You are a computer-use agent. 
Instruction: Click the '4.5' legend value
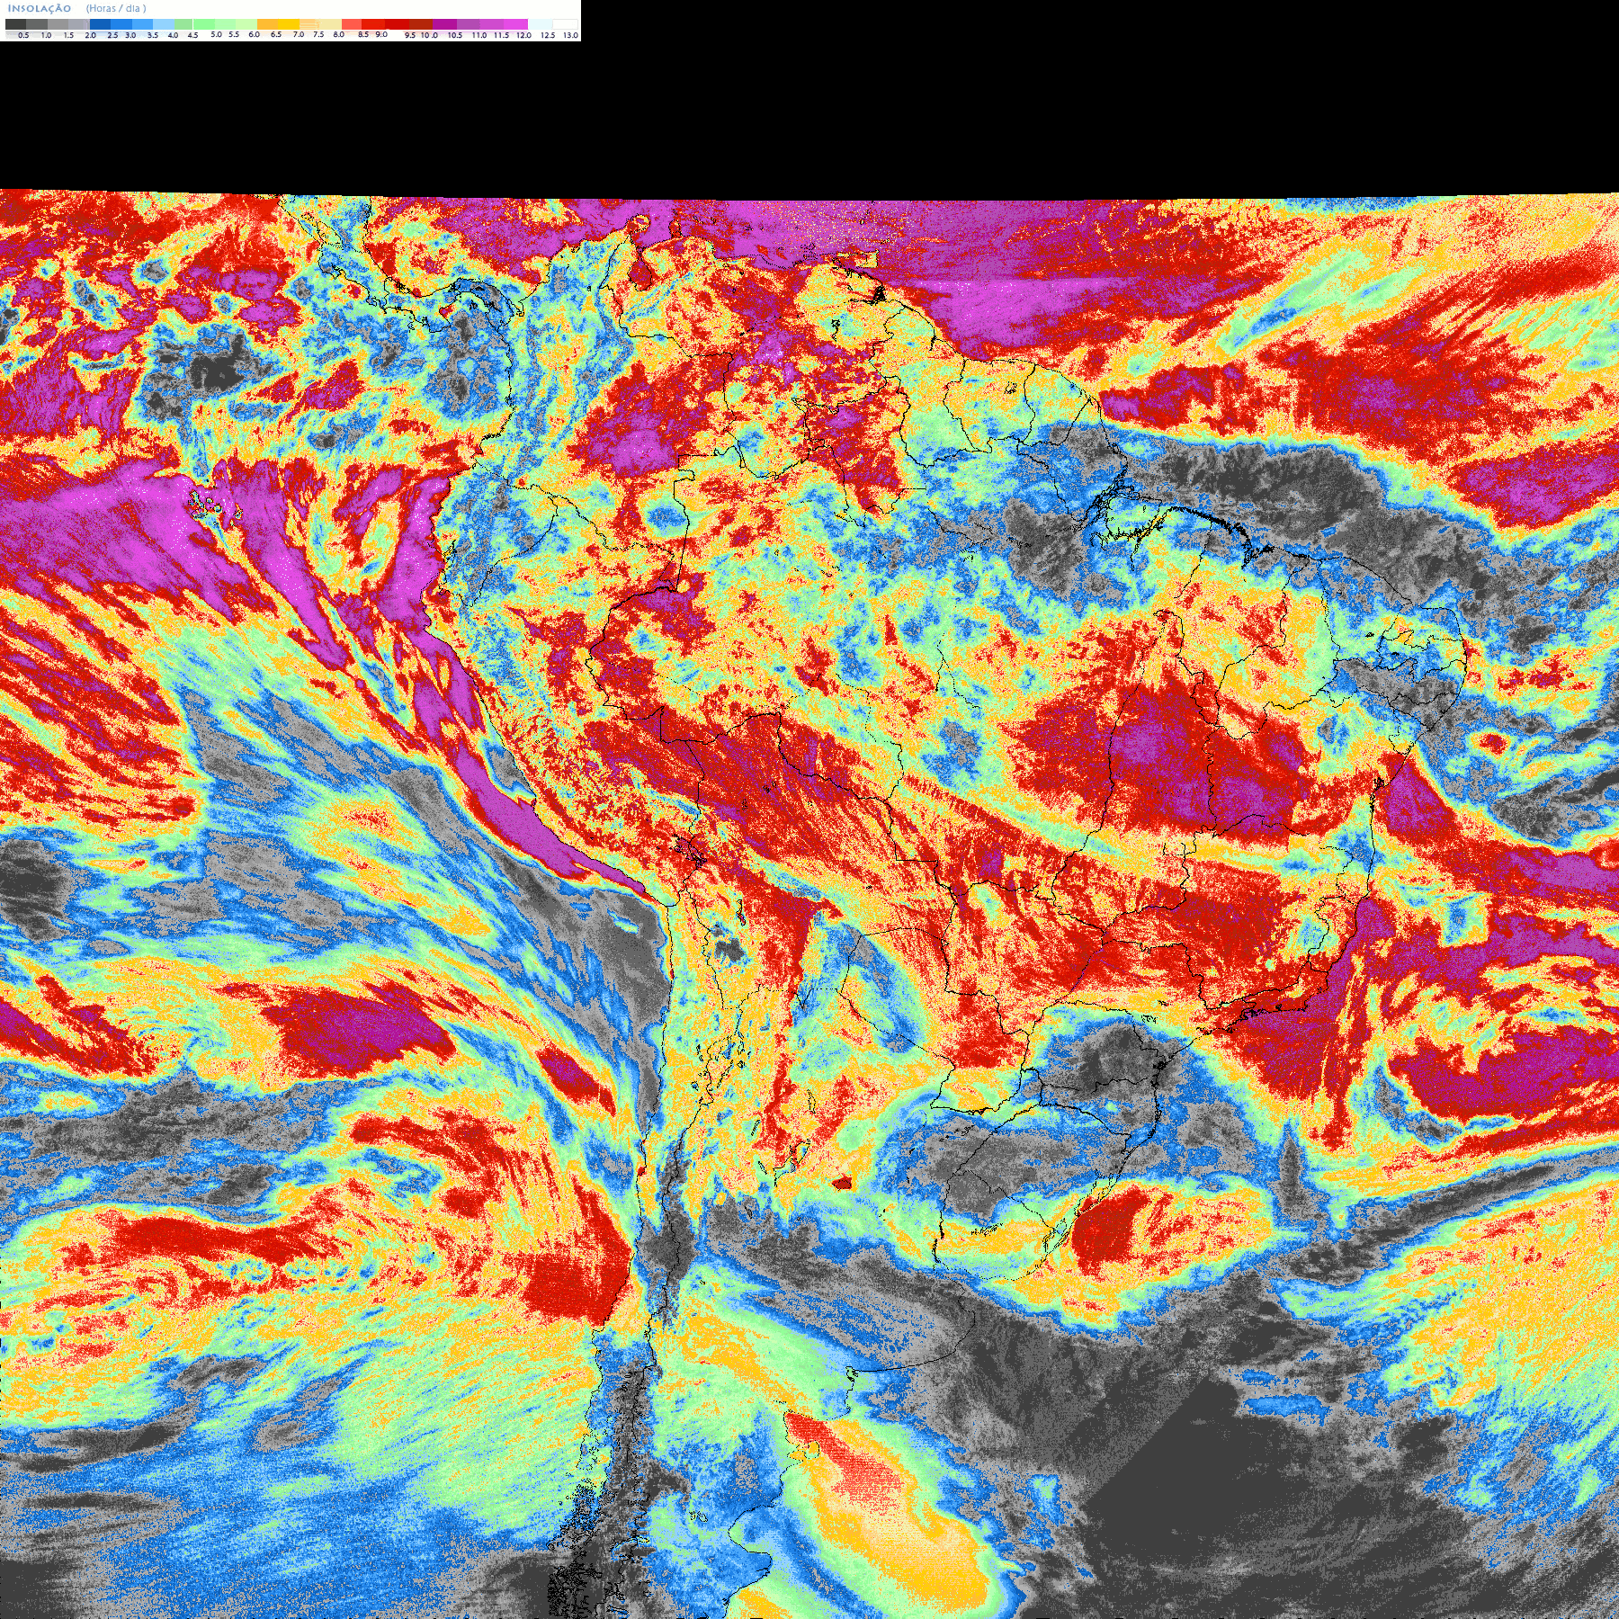tap(192, 35)
